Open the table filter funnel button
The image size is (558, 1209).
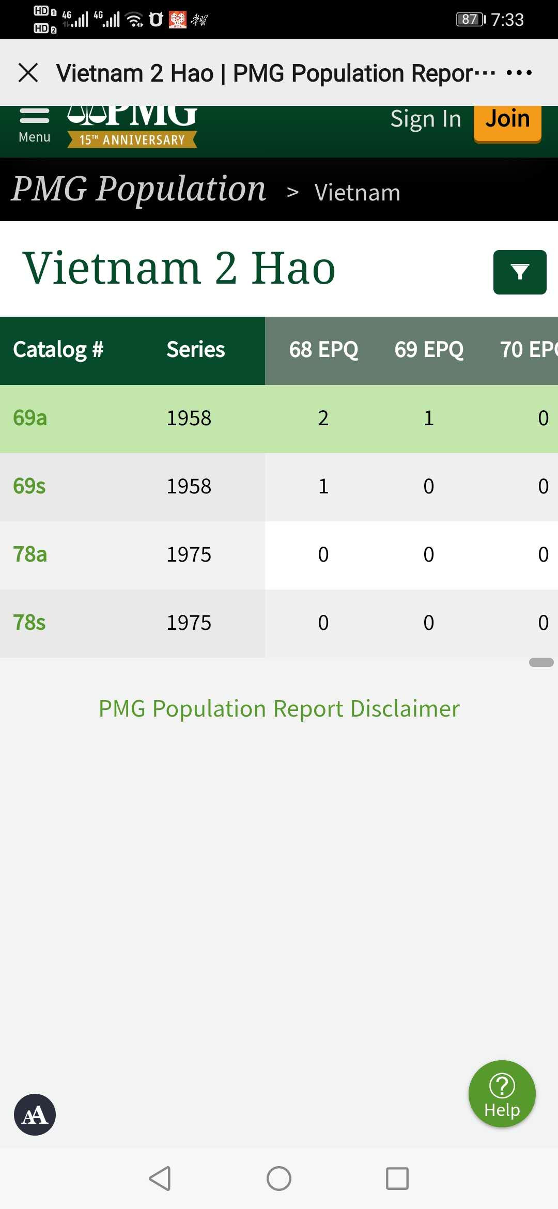point(519,272)
